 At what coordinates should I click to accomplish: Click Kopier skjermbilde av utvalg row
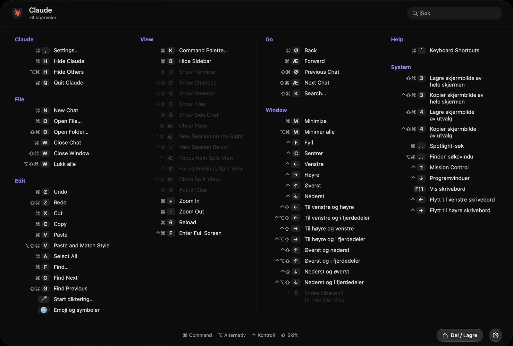pyautogui.click(x=439, y=132)
